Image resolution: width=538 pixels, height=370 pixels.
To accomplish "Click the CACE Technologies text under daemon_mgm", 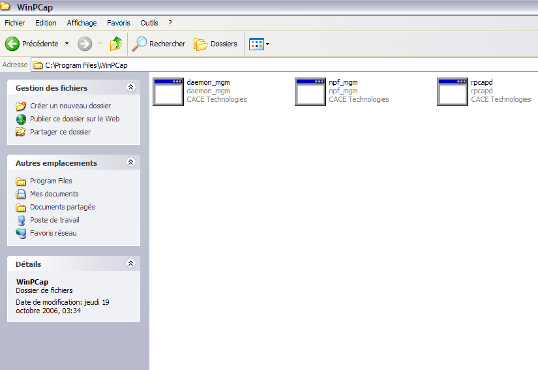I will click(217, 99).
